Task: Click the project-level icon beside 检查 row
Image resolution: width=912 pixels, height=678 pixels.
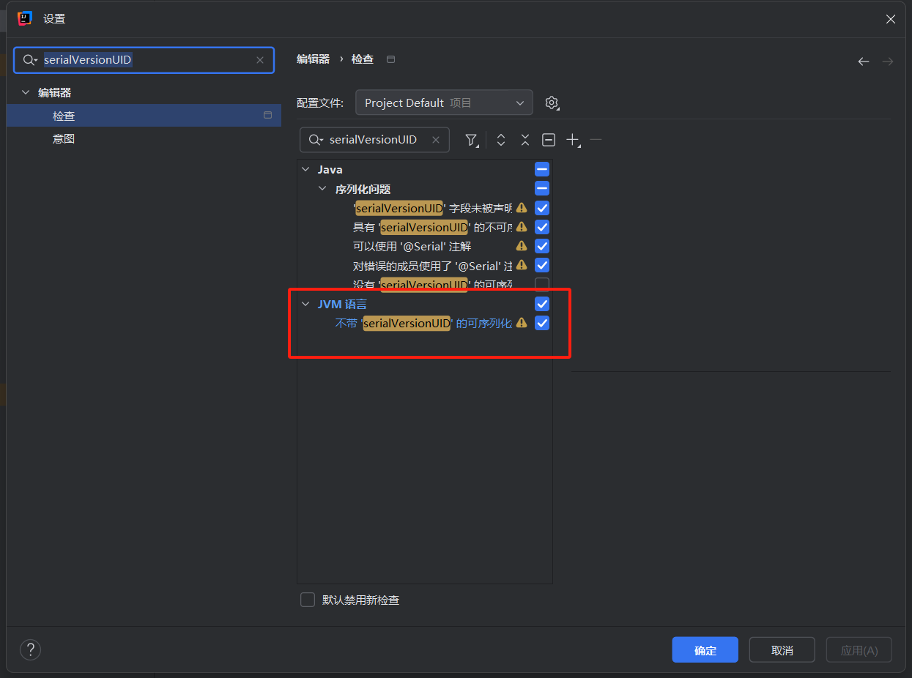Action: coord(267,116)
